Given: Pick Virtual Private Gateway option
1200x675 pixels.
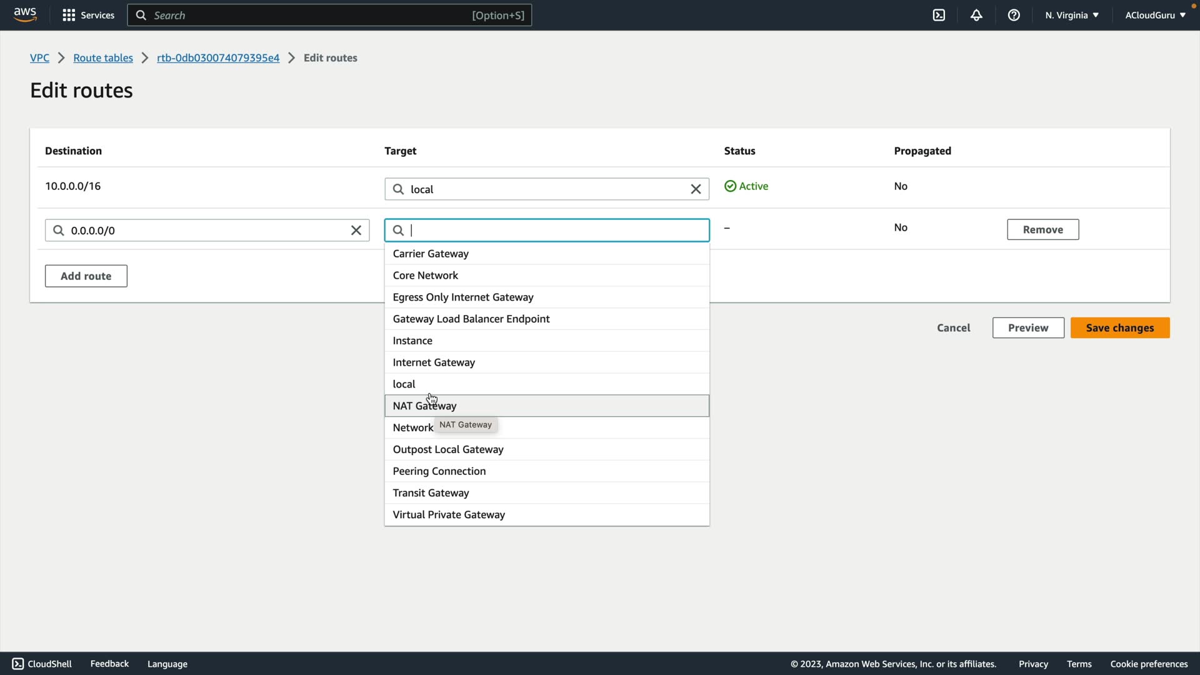Looking at the screenshot, I should click(x=449, y=515).
